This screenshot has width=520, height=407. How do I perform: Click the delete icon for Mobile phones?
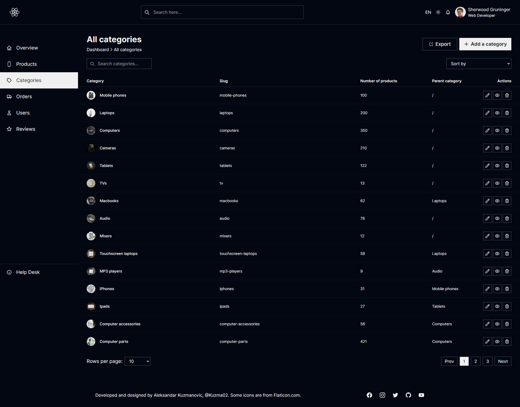506,95
